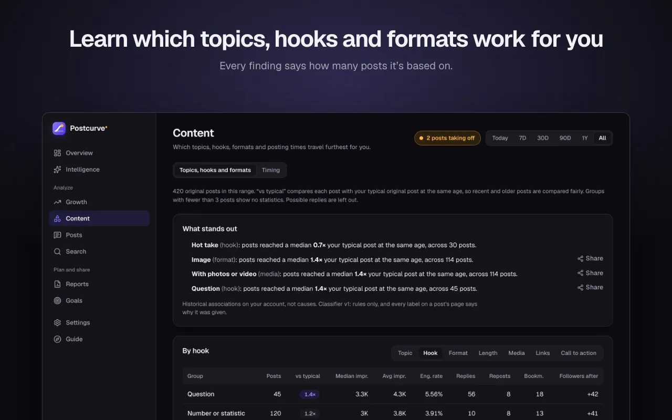Share the With photos or video finding

[590, 273]
